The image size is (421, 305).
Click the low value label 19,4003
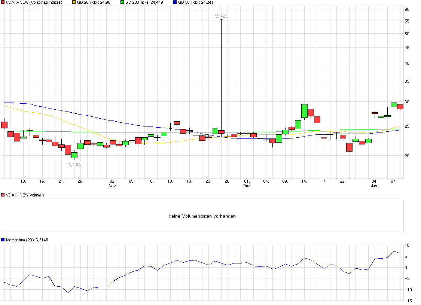pos(74,164)
